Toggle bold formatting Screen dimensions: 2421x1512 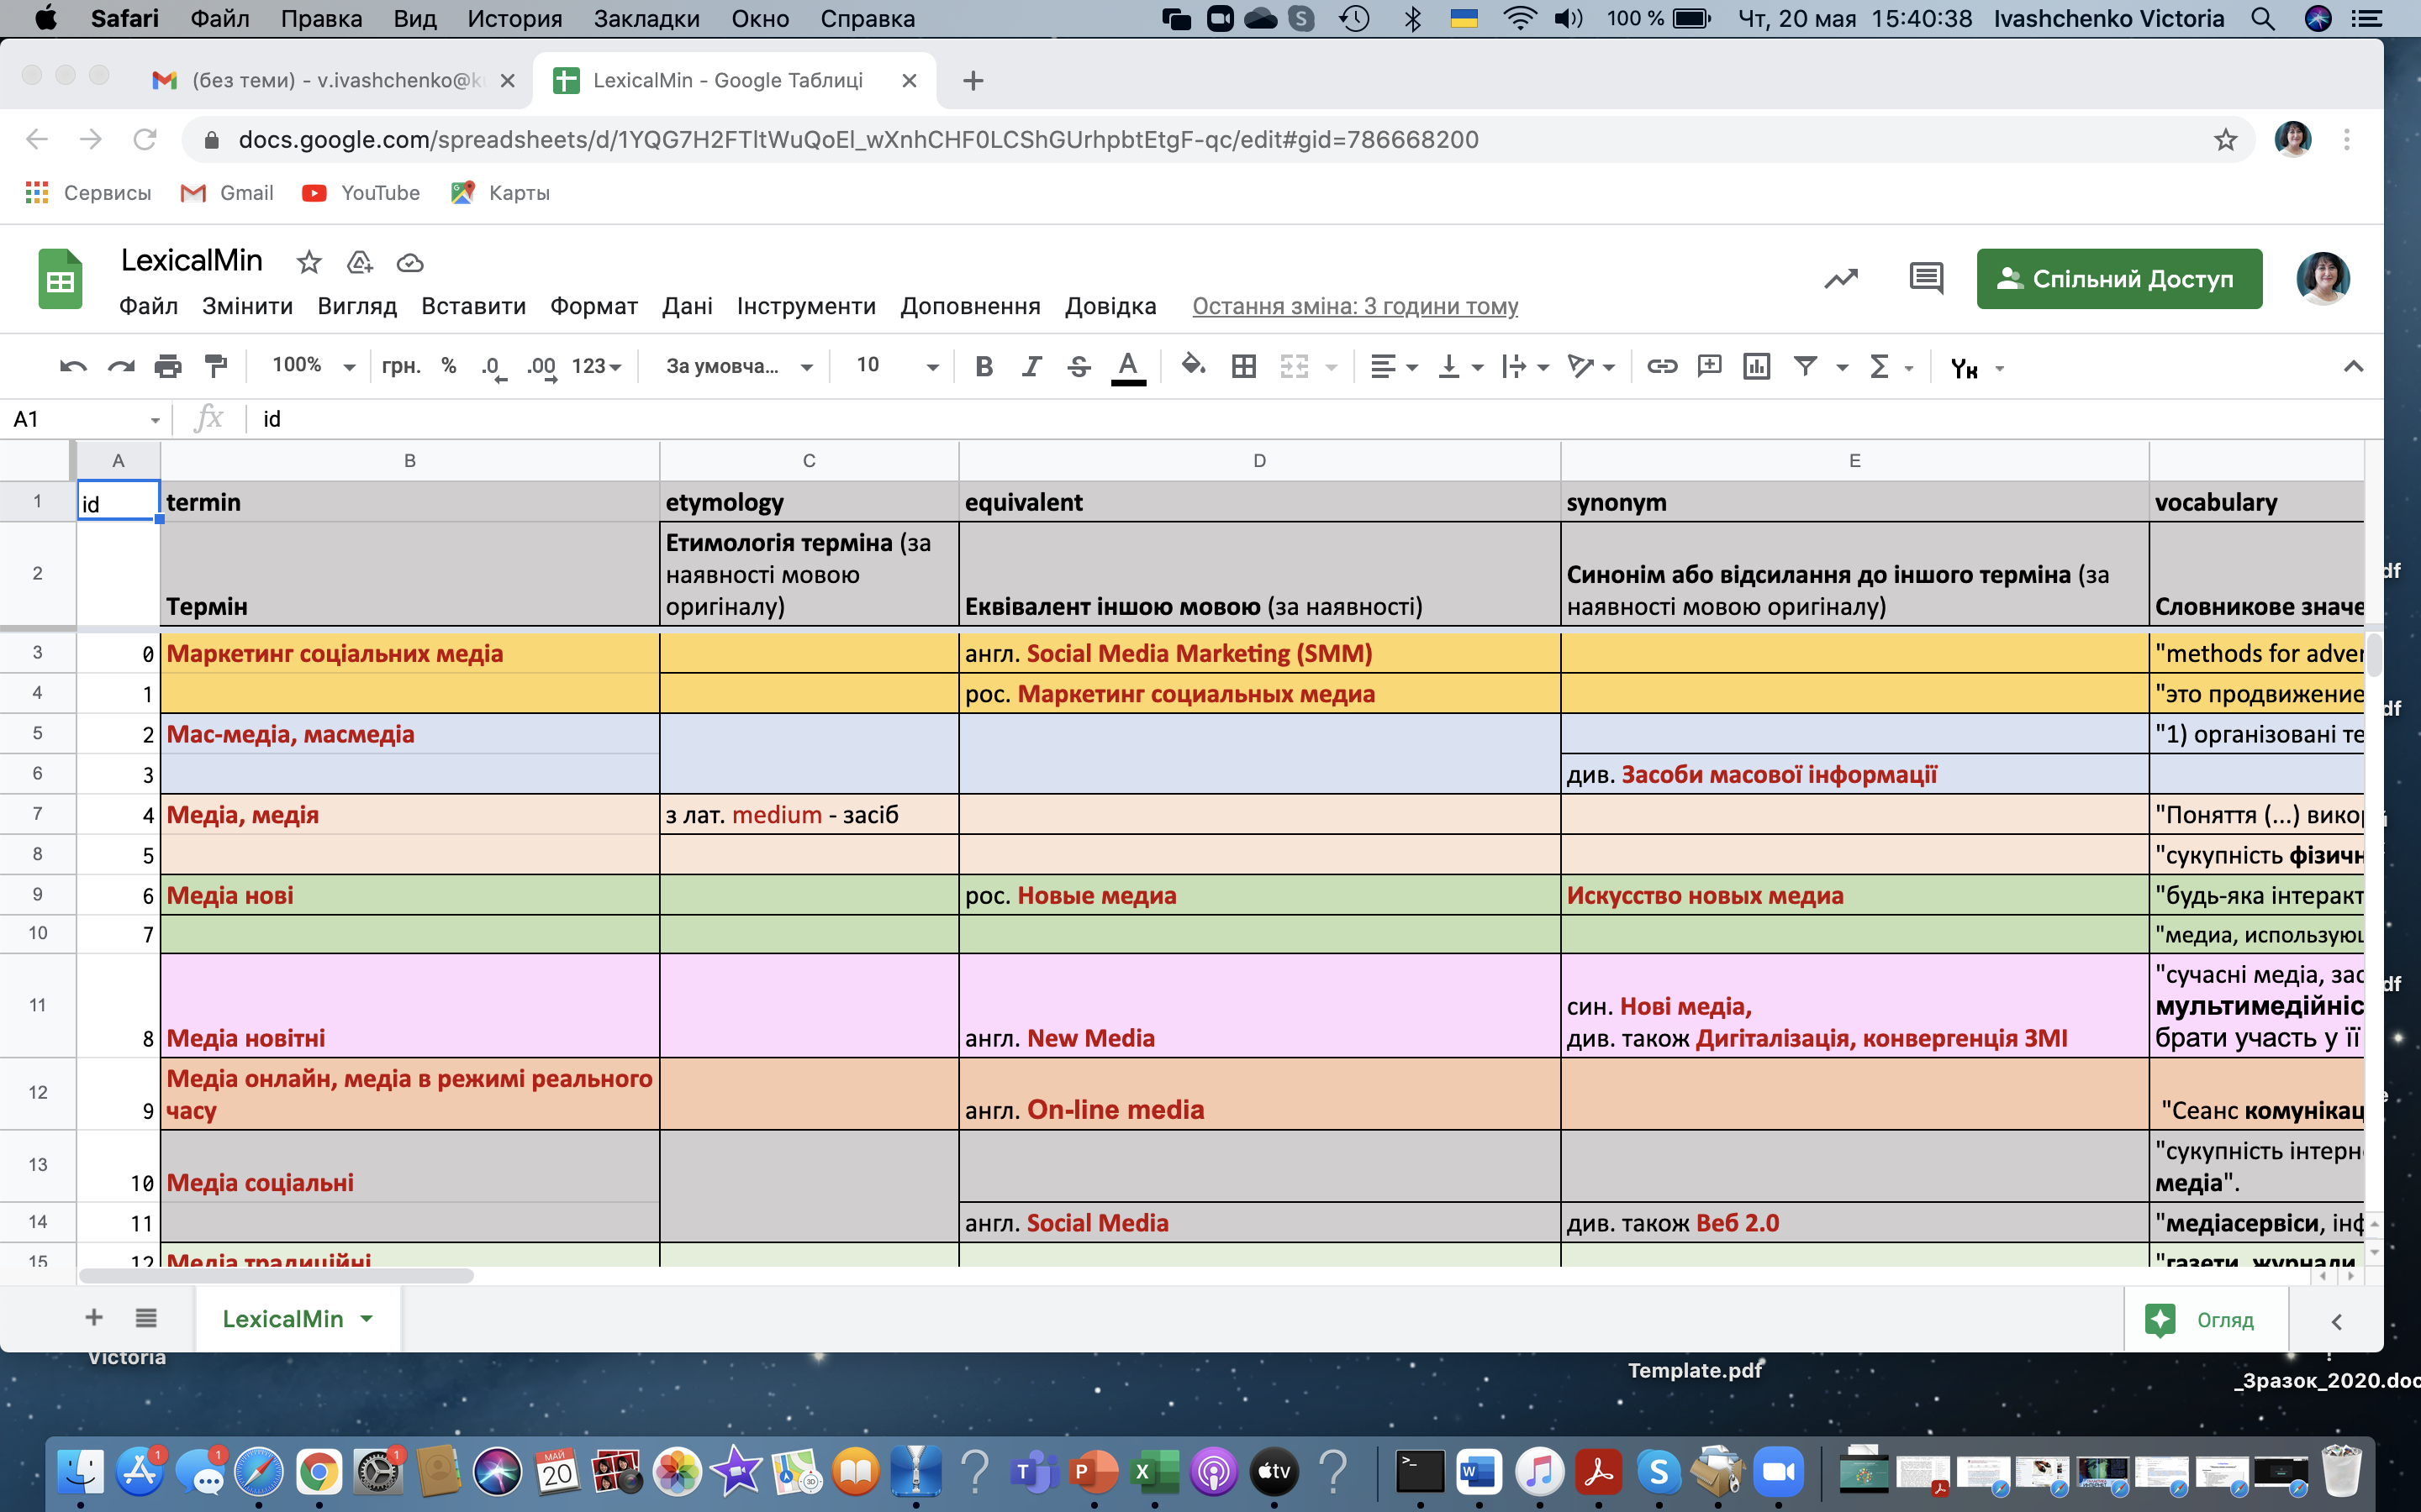(984, 367)
